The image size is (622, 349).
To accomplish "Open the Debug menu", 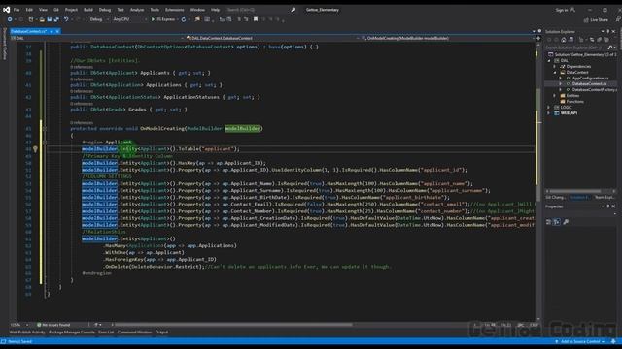I will [x=105, y=10].
